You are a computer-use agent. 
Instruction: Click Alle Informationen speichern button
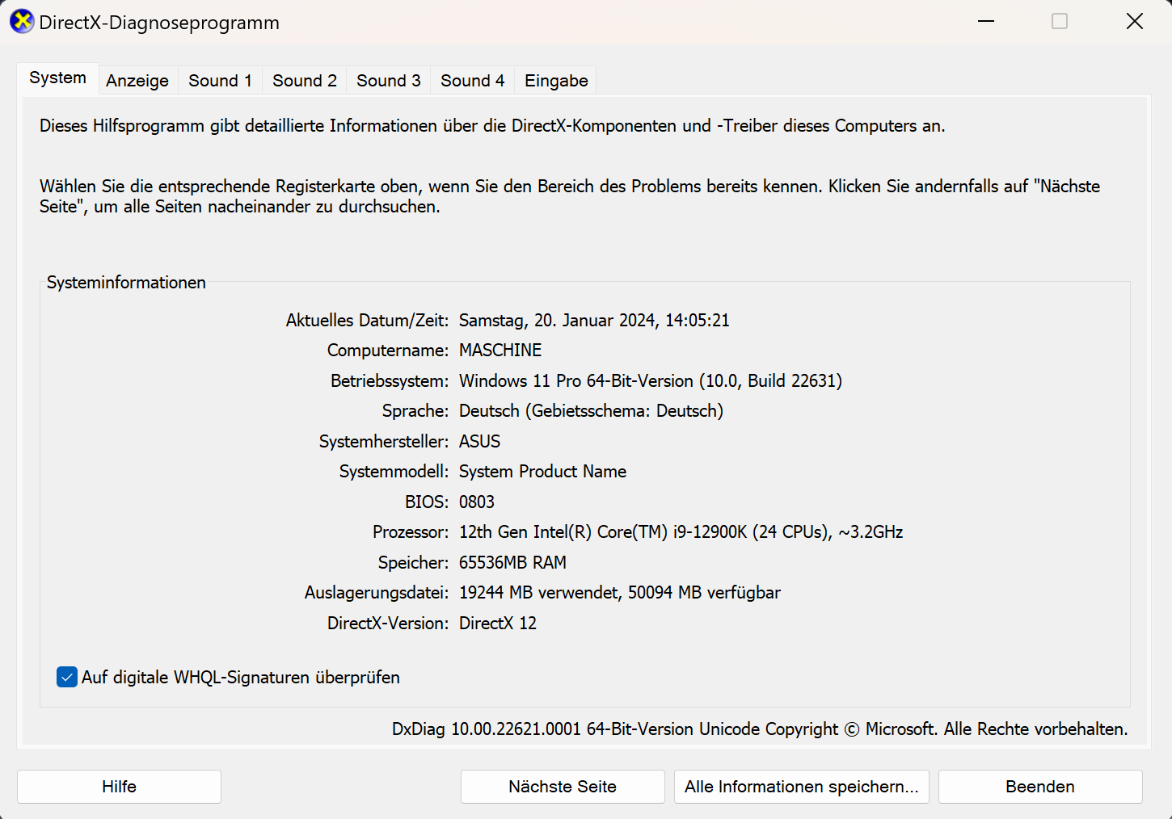click(802, 787)
